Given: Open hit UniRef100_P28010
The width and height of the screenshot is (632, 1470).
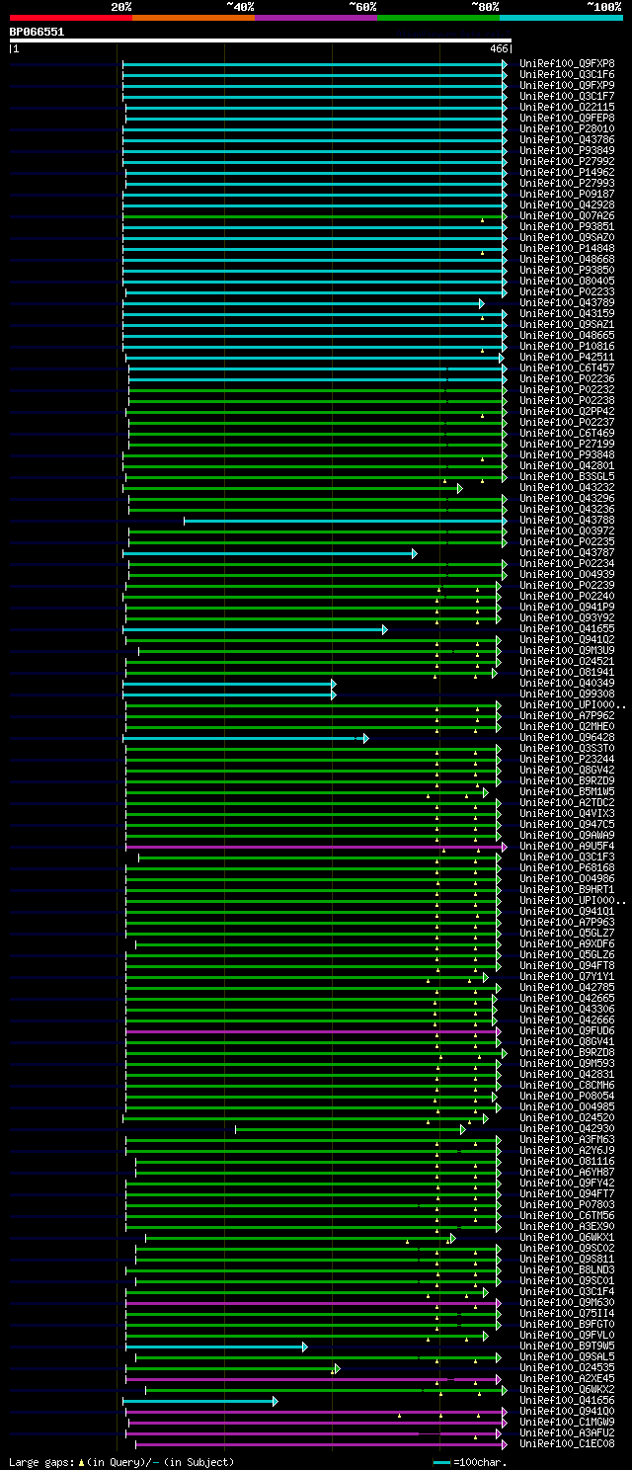Looking at the screenshot, I should click(x=567, y=128).
